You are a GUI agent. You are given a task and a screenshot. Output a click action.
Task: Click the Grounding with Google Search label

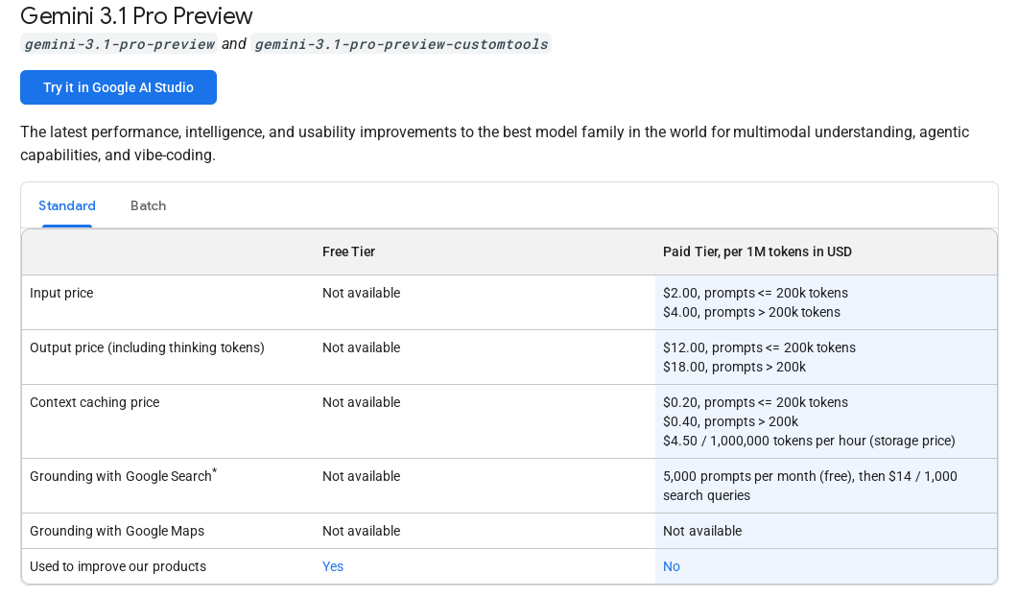[121, 476]
